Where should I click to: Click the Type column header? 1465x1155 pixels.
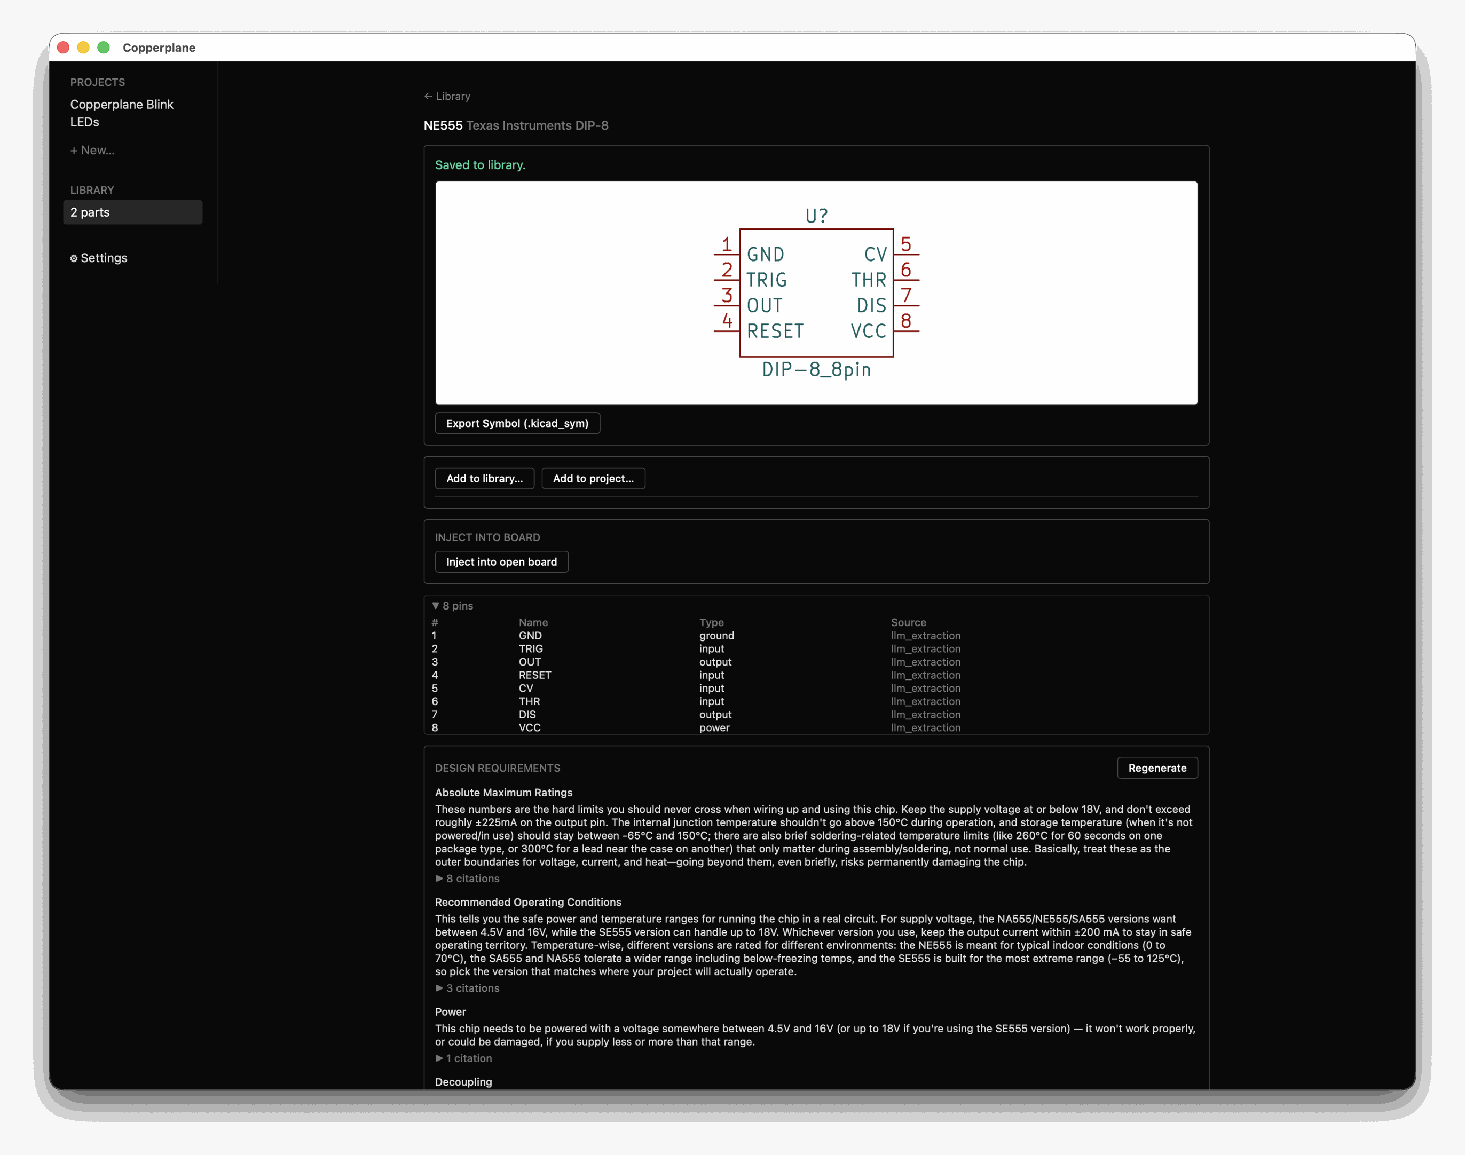[712, 622]
